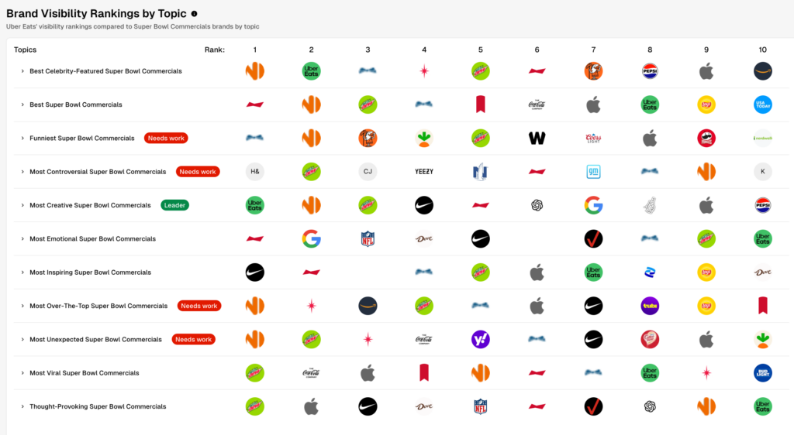
Task: Expand the Most Emotional Super Bowl Commercials row
Action: (22, 239)
